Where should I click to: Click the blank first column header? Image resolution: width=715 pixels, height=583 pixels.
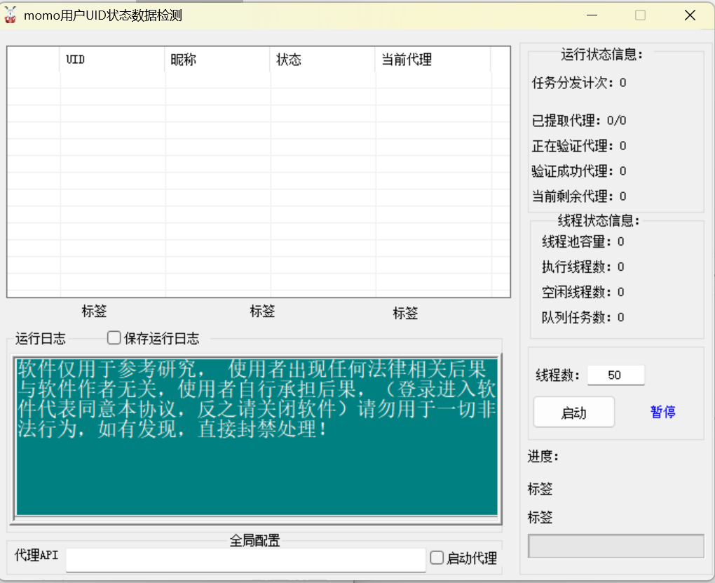34,60
